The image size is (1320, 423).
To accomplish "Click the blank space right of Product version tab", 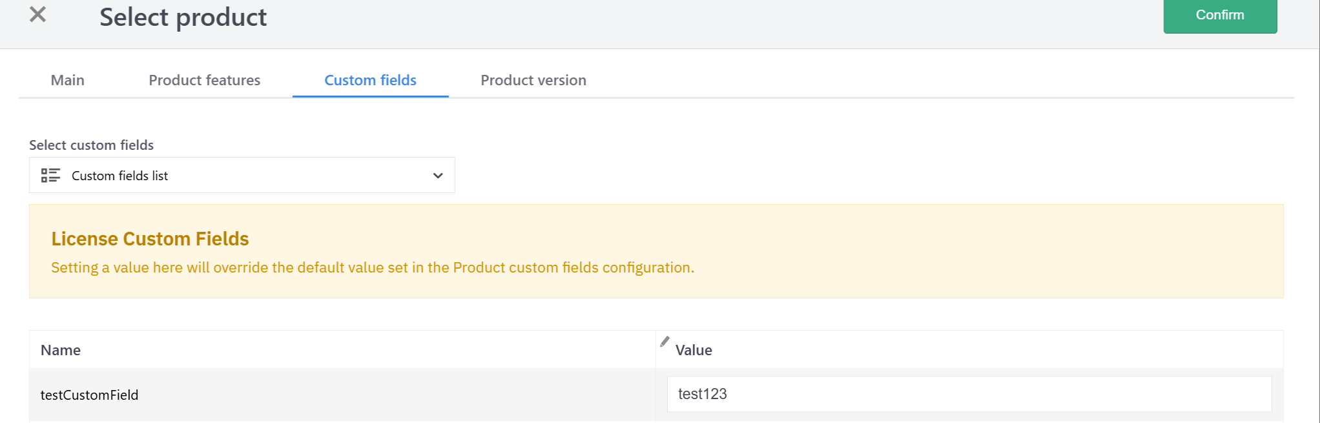I will point(904,80).
